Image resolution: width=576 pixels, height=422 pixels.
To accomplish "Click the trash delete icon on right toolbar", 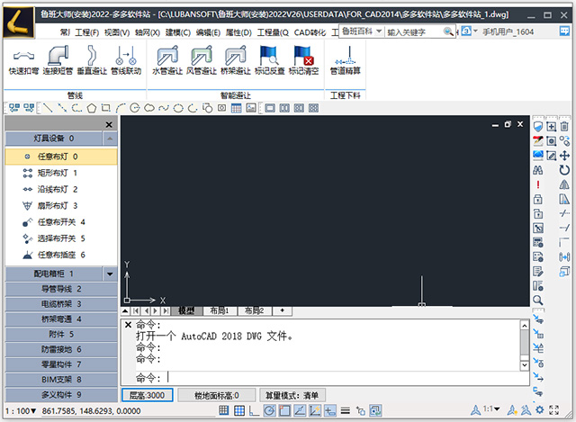I will [x=564, y=127].
